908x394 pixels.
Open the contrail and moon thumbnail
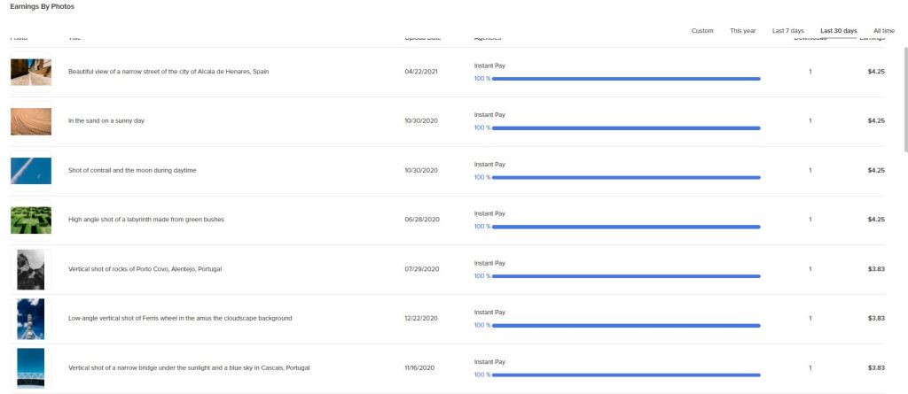coord(31,171)
